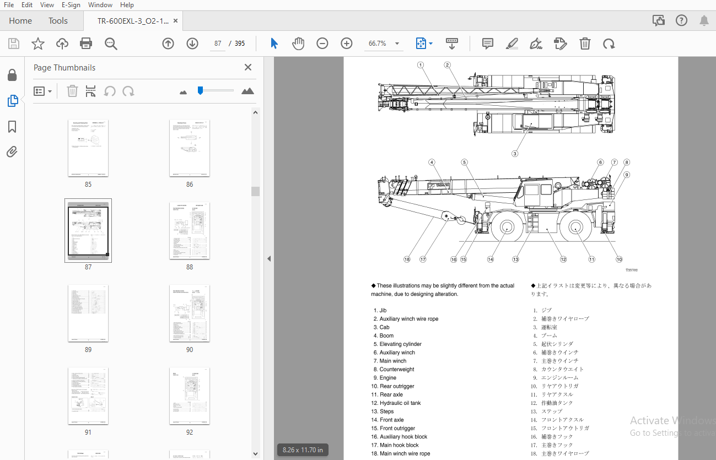Select page 89 thumbnail
This screenshot has height=460, width=716.
pos(88,313)
